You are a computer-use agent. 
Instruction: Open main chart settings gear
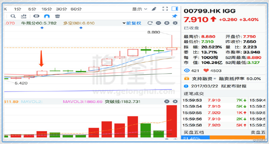pyautogui.click(x=175, y=23)
